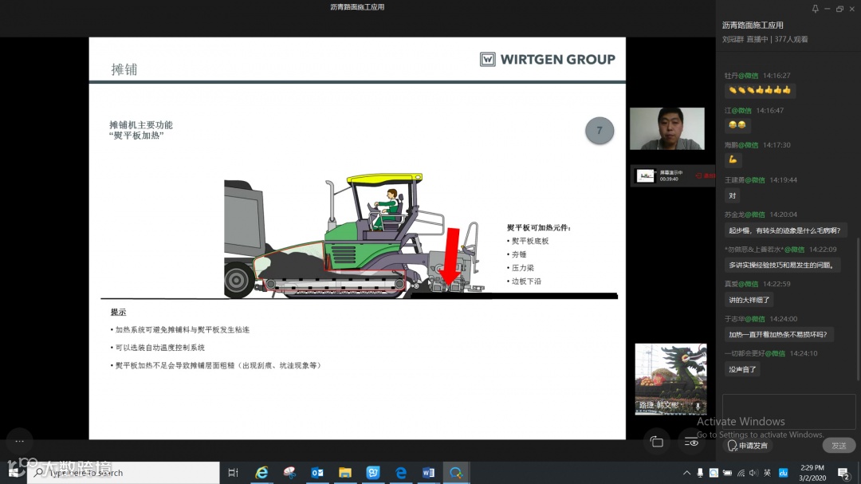Click sender name 于志华@微信
The width and height of the screenshot is (861, 484).
(x=745, y=319)
